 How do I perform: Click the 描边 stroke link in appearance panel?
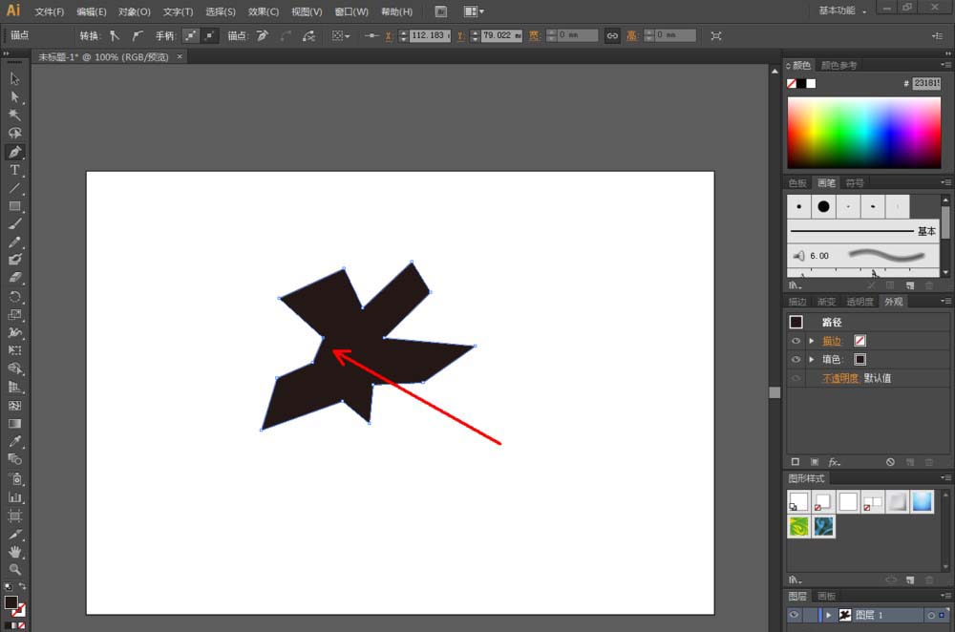tap(832, 341)
